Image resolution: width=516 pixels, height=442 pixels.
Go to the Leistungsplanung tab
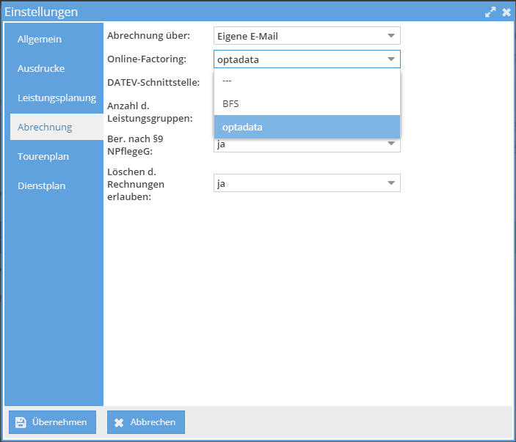(x=57, y=97)
